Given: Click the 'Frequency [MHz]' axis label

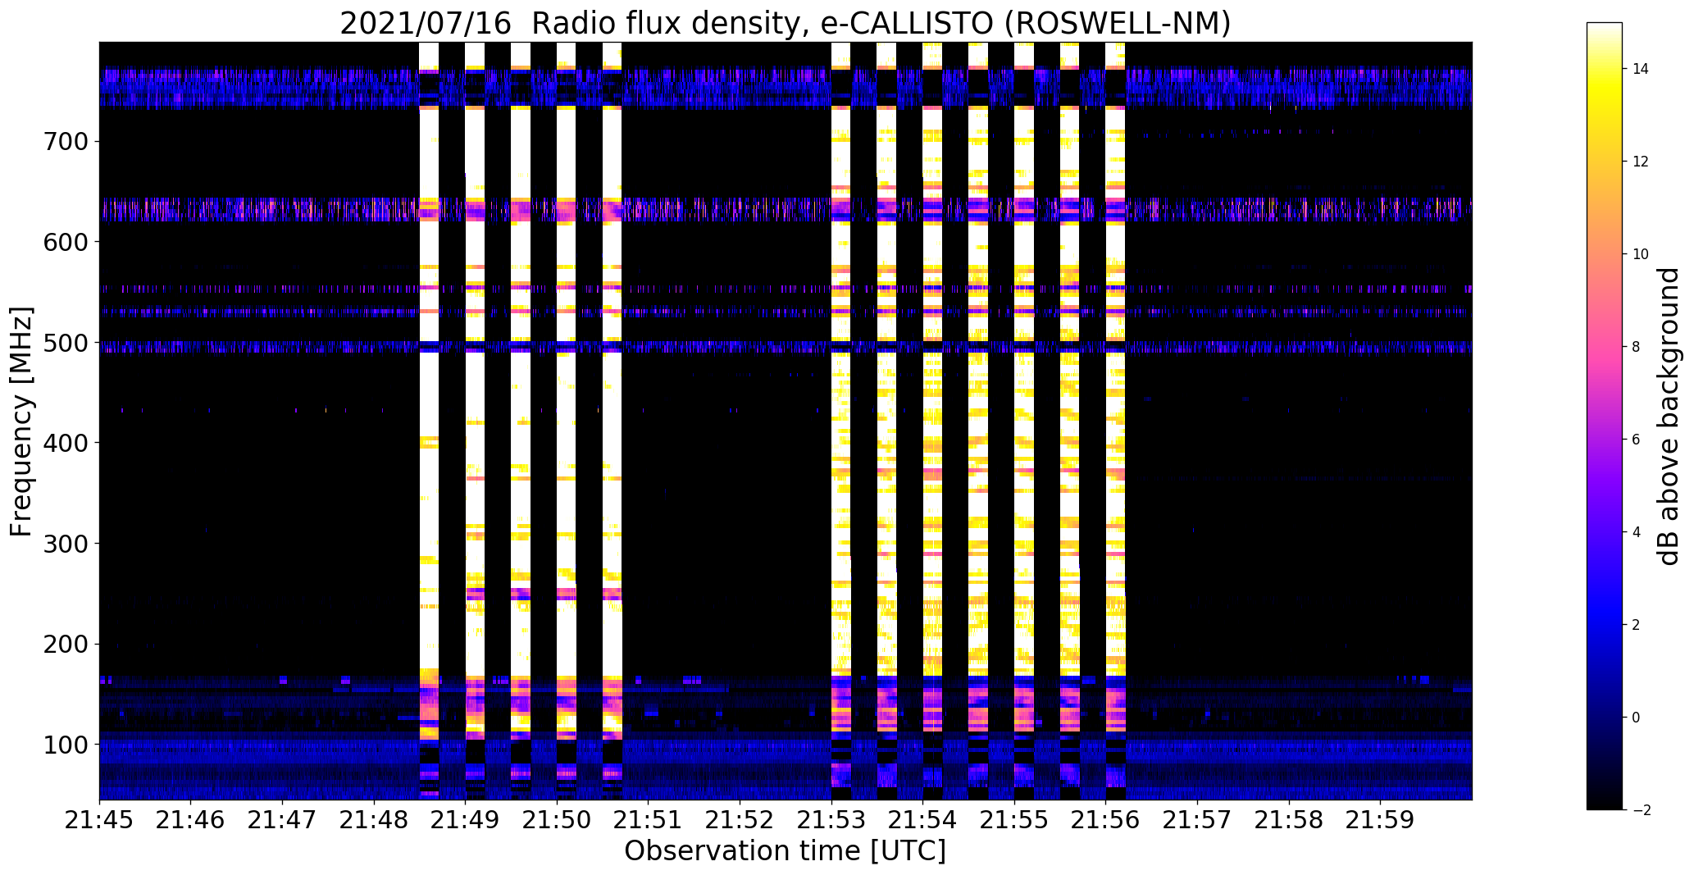Looking at the screenshot, I should tap(21, 422).
